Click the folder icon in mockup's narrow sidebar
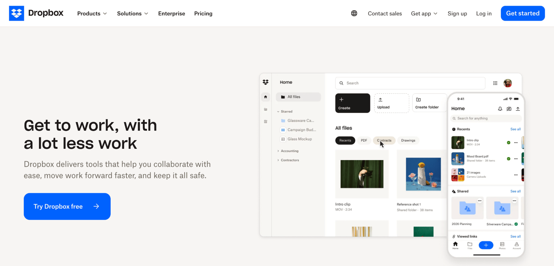The height and width of the screenshot is (266, 554). click(266, 109)
